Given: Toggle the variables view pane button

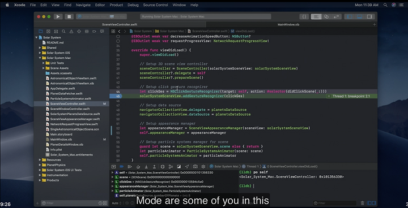Looking at the screenshot, I should 369,203.
